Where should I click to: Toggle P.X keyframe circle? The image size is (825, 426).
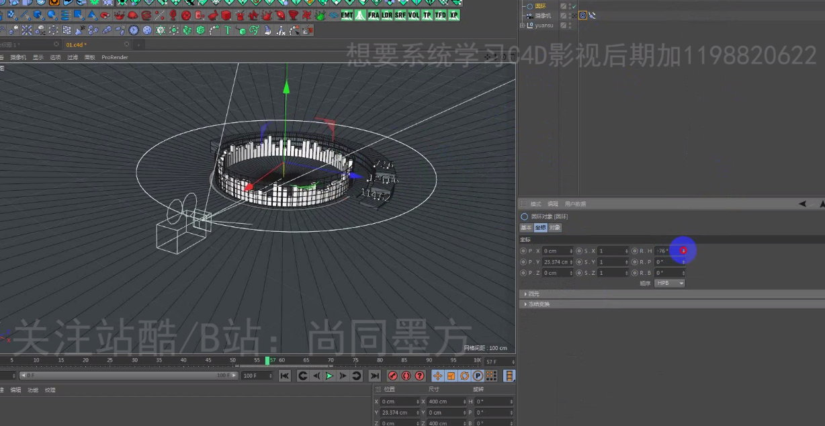click(523, 251)
